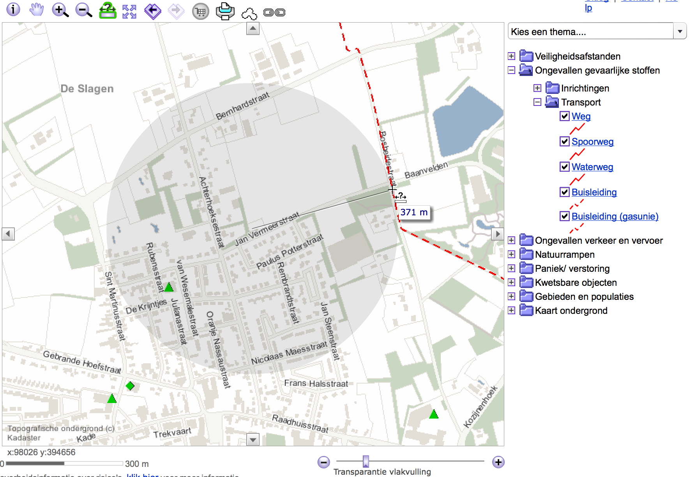Select the Gebieden en populaties label
The width and height of the screenshot is (689, 477).
(584, 296)
